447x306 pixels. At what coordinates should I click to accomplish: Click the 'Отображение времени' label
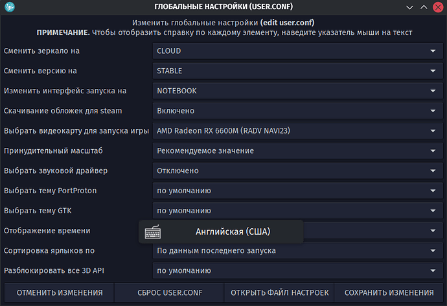pyautogui.click(x=47, y=231)
